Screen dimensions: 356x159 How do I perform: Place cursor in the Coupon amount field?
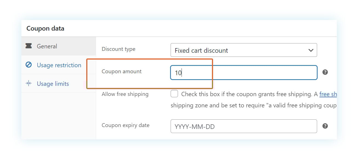pyautogui.click(x=244, y=72)
